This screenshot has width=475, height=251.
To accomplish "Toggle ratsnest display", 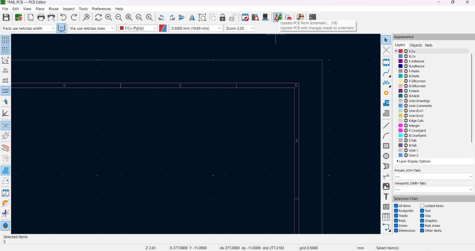I will pos(5,125).
